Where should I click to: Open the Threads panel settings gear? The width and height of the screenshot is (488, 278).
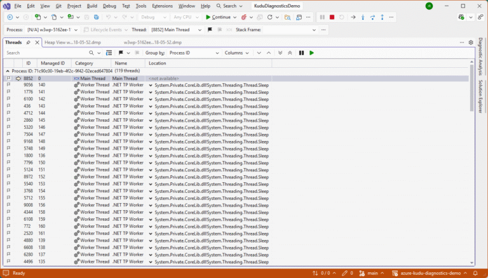click(x=471, y=43)
